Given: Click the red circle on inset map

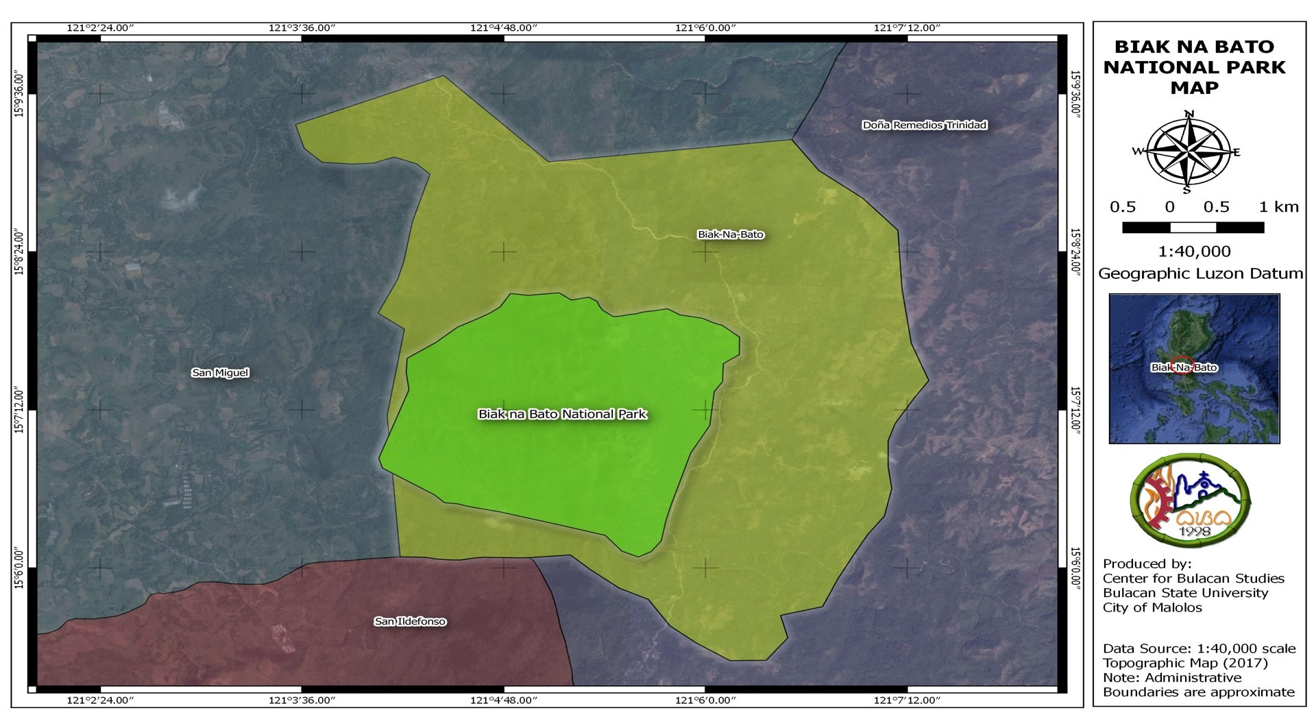Looking at the screenshot, I should coord(1182,365).
